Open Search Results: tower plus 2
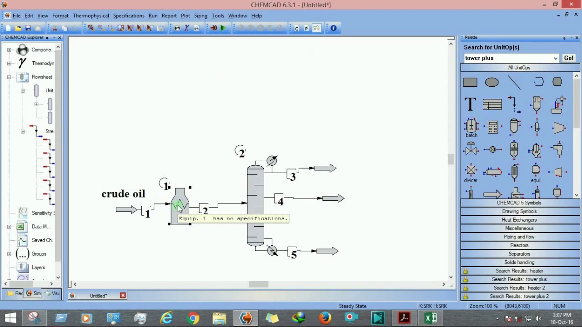582x327 pixels. 519,297
